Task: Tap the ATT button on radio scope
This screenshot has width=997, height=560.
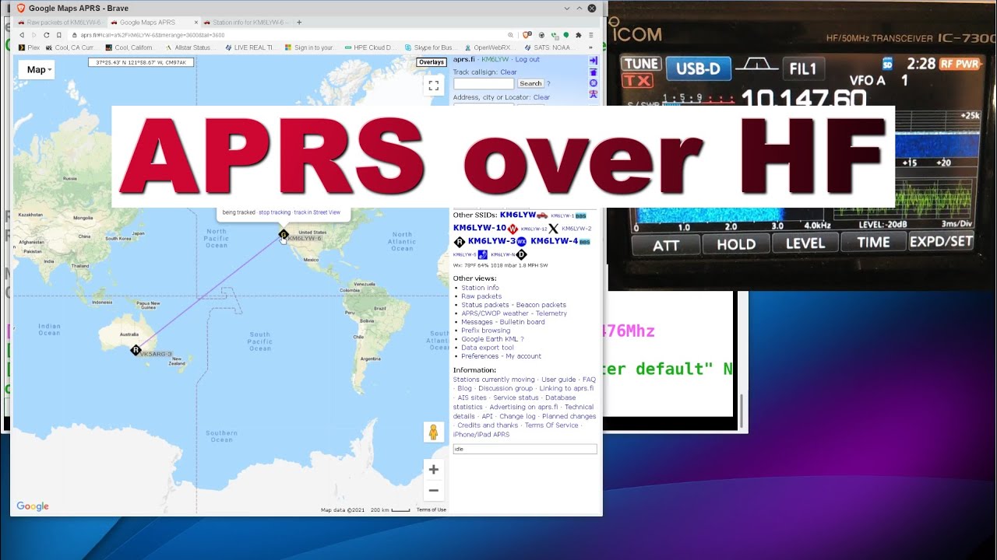Action: (666, 243)
